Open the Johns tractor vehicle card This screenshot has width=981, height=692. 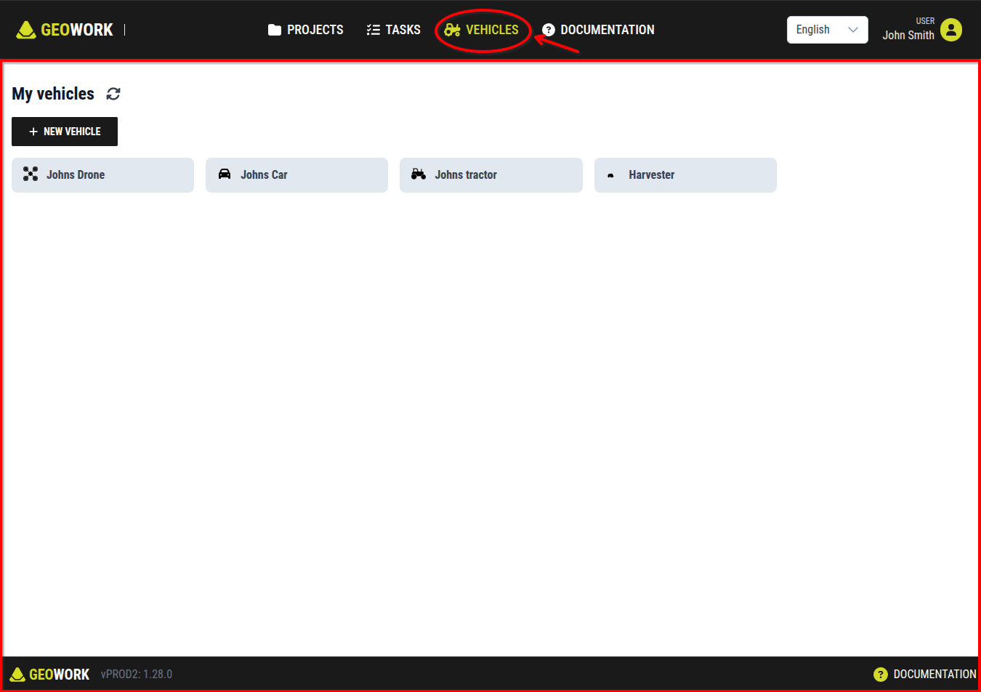[x=491, y=175]
